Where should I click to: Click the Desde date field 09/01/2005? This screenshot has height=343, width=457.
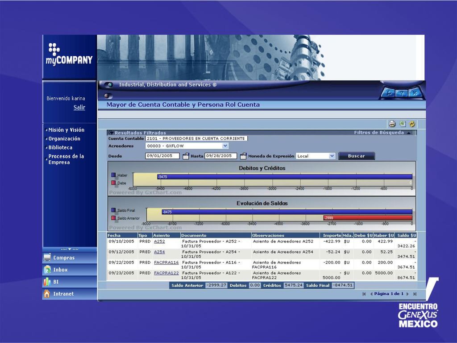(162, 156)
